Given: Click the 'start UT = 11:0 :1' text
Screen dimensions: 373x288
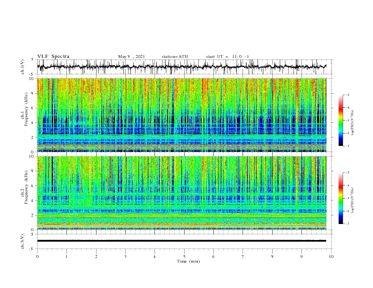Looking at the screenshot, I should (x=227, y=56).
